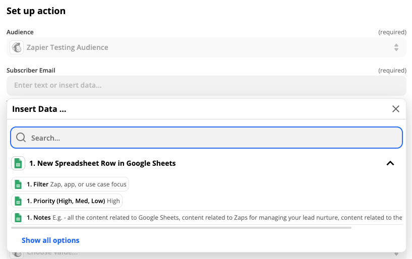Screen dimensions: 412x259
Task: Insert the Filter data pill
Action: [x=70, y=184]
